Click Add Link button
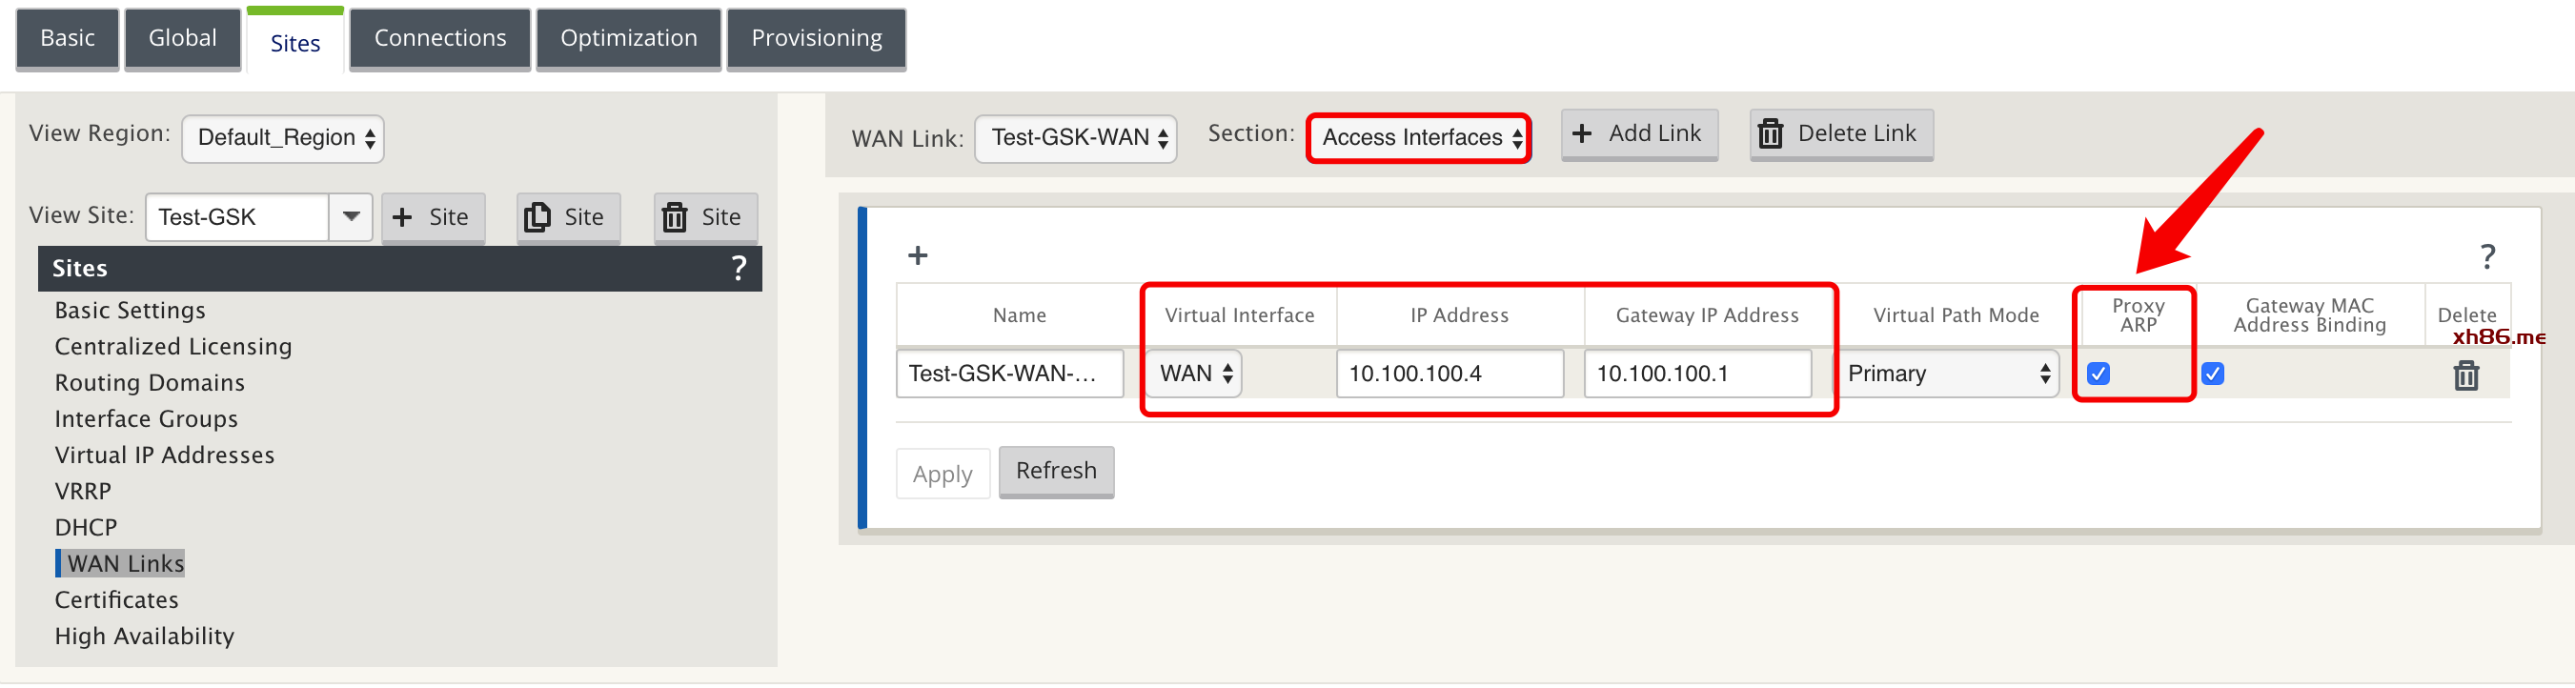2575x688 pixels. [1639, 134]
